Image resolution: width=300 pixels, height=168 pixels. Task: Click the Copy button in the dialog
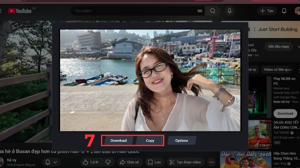coord(150,140)
